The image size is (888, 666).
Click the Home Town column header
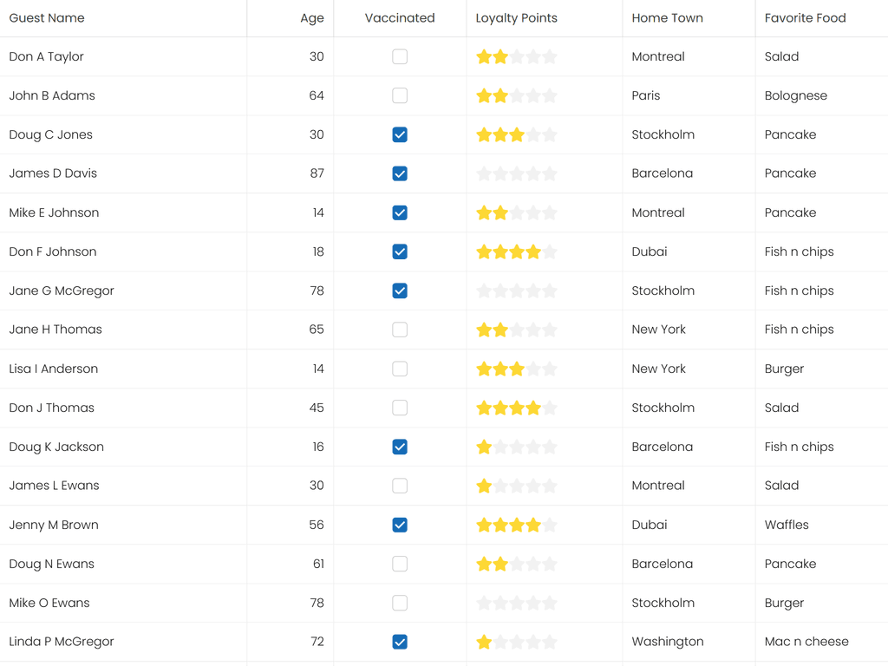667,18
